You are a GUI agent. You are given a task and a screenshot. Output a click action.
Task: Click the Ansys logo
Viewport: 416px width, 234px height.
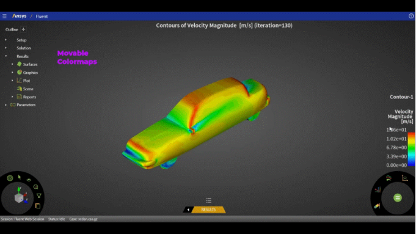click(20, 16)
